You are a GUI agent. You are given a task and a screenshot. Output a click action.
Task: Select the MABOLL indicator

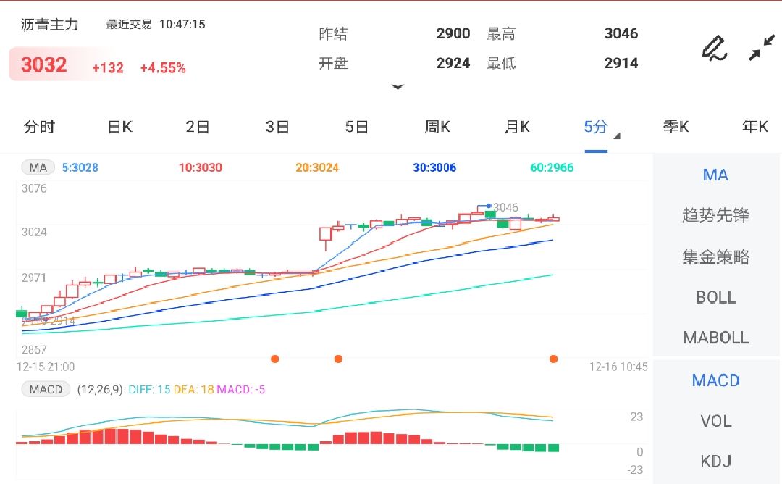[715, 338]
